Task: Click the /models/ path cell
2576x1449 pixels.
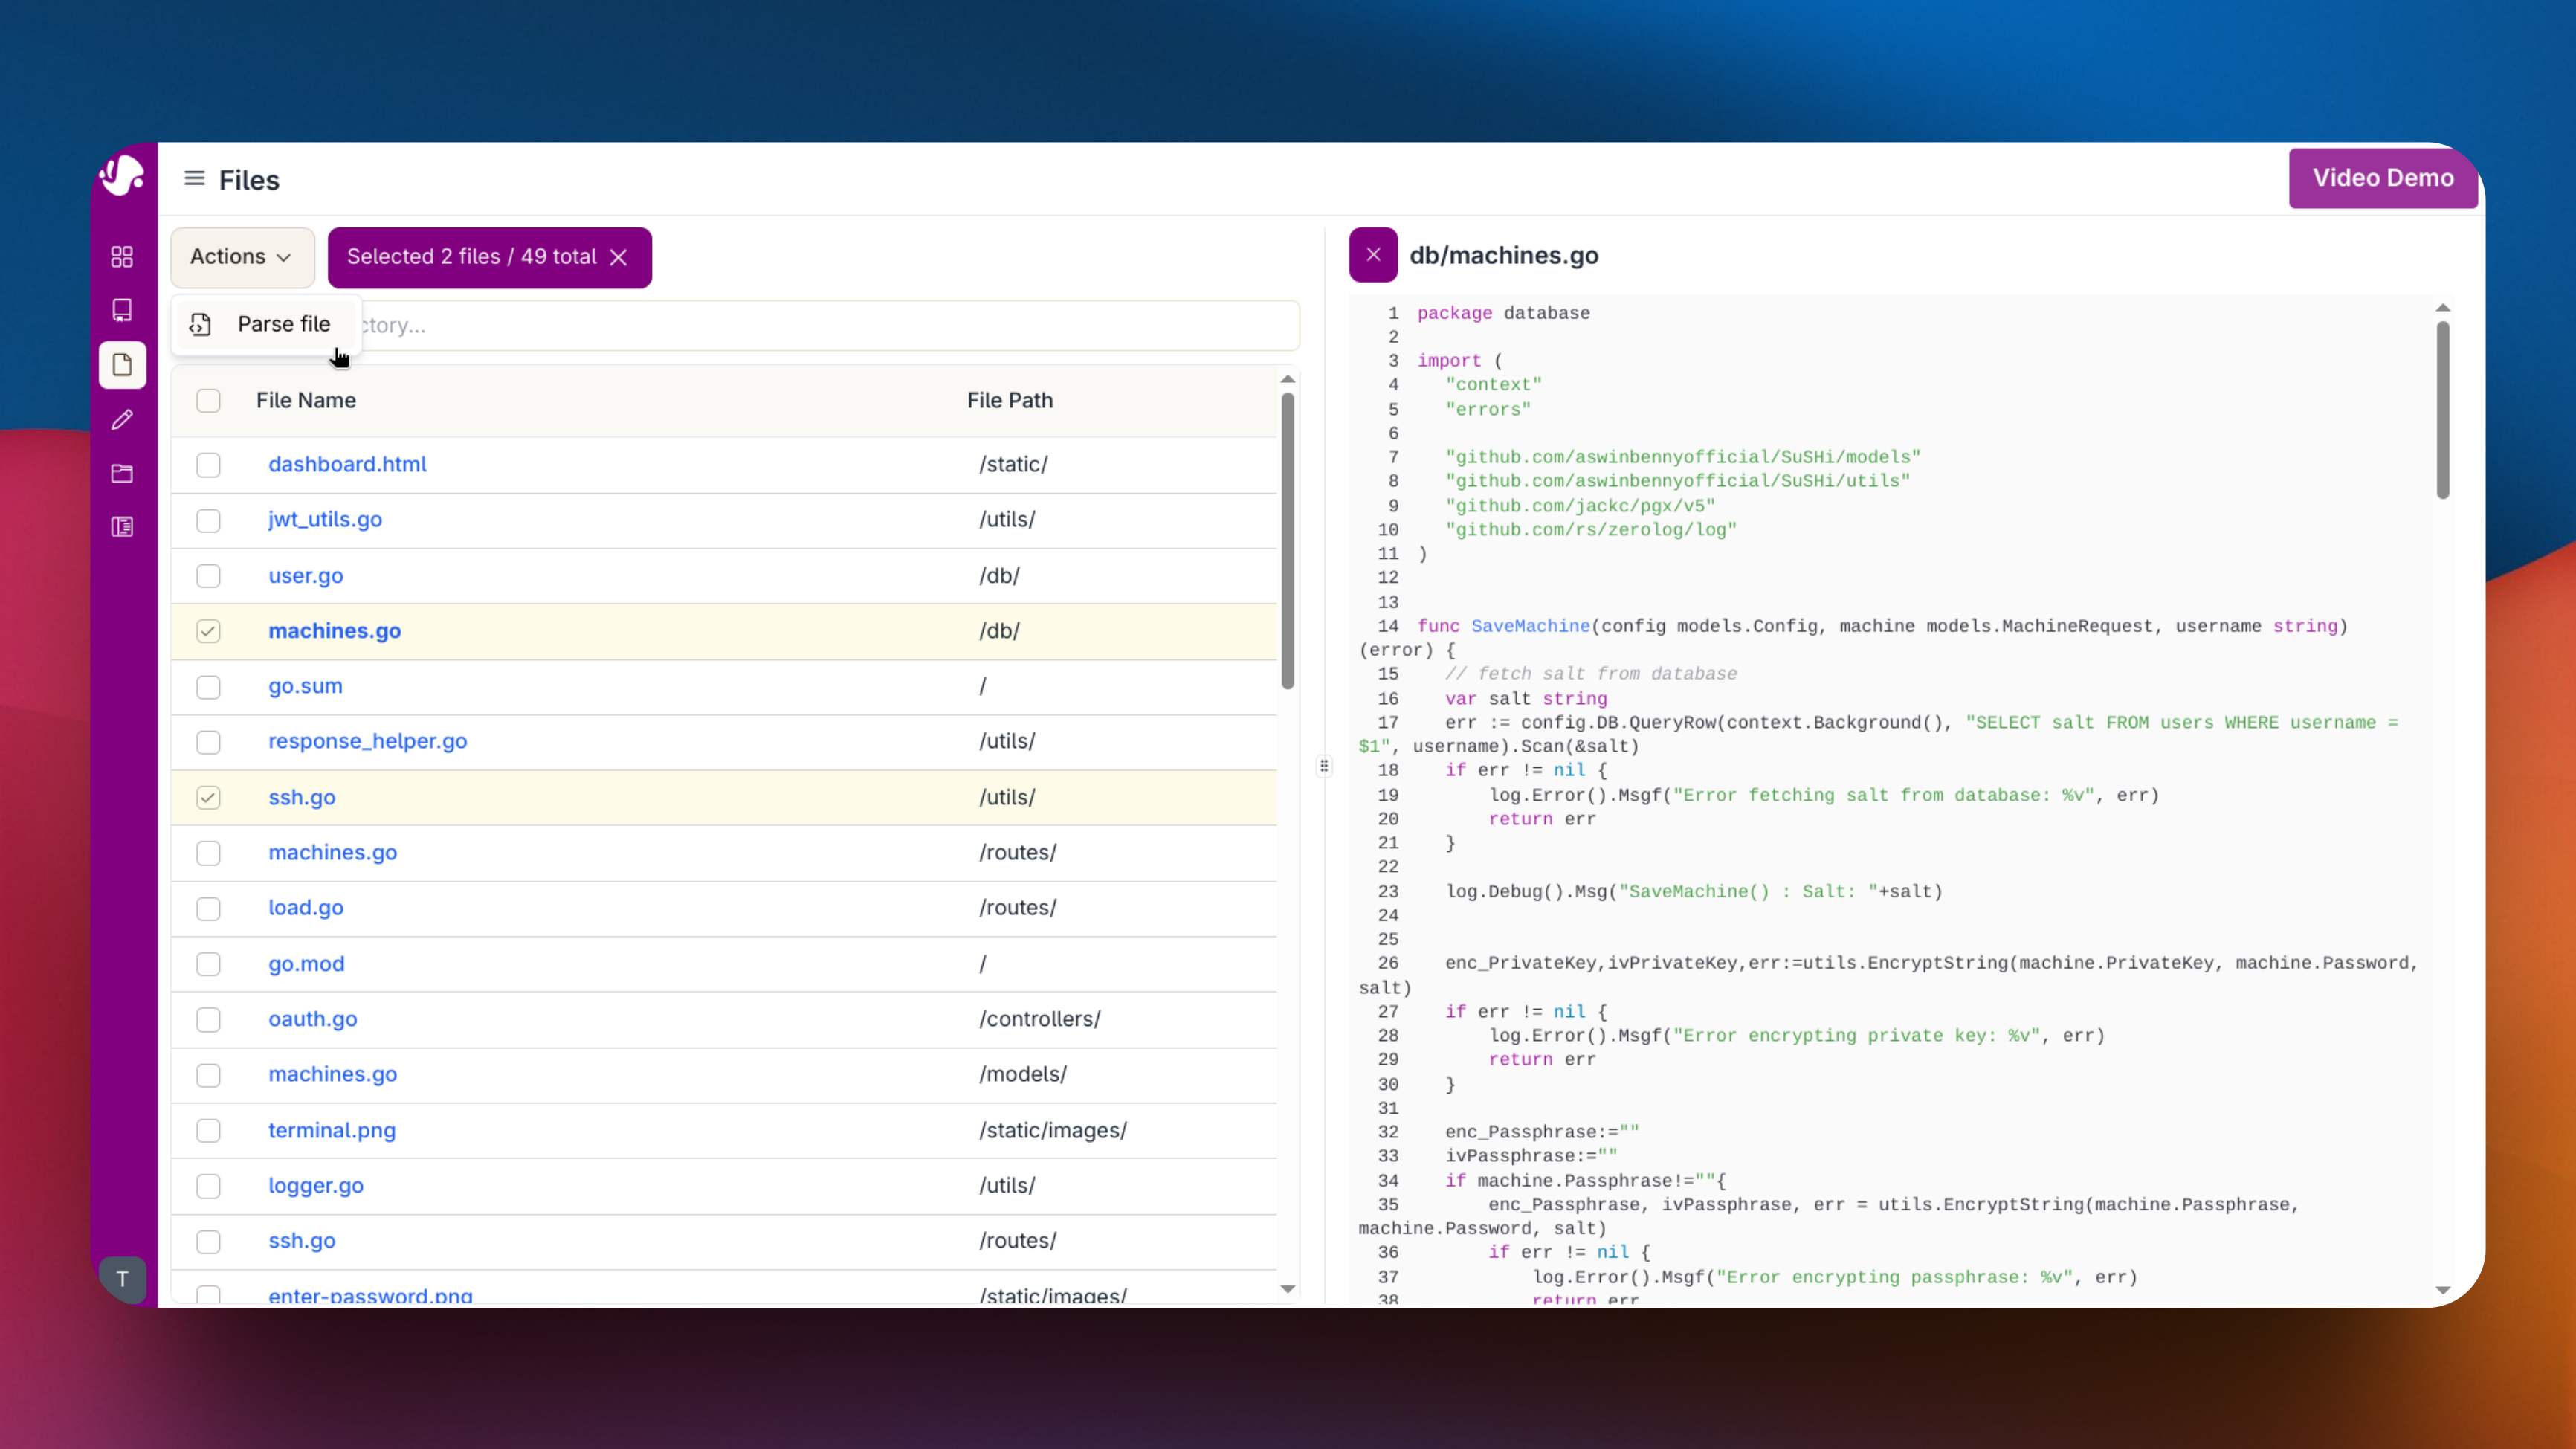Action: pos(1022,1074)
